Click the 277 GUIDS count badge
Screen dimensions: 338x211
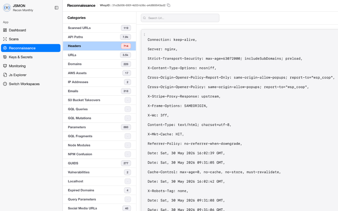tap(126, 163)
